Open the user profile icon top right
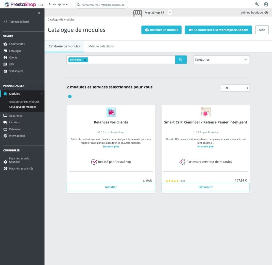 click(x=266, y=5)
